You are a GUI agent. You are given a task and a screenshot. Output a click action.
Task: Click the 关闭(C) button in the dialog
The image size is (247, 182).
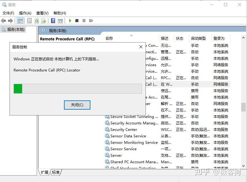(x=77, y=105)
